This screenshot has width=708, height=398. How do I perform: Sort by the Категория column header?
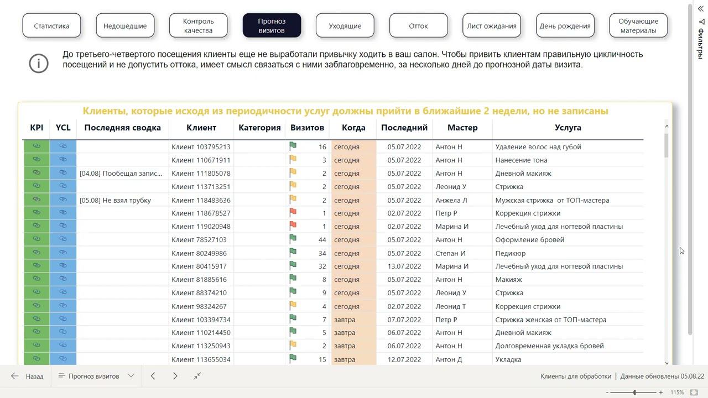[x=260, y=128]
